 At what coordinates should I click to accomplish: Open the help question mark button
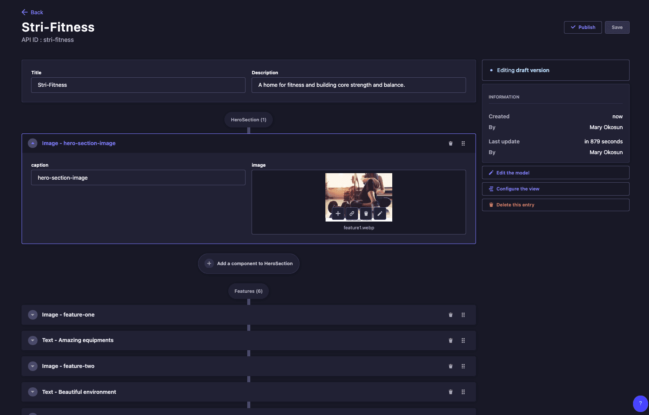tap(640, 403)
